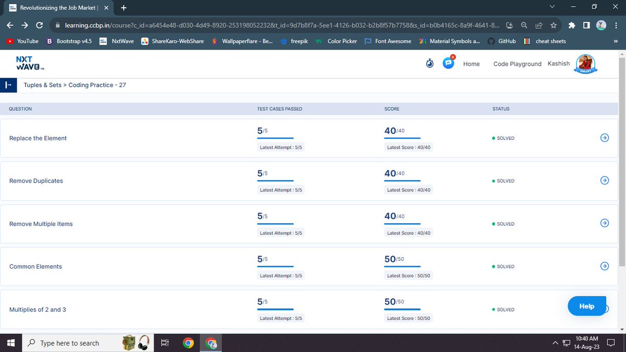Open YouTube from the bookmarks bar
Viewport: 626px width, 352px height.
click(22, 41)
